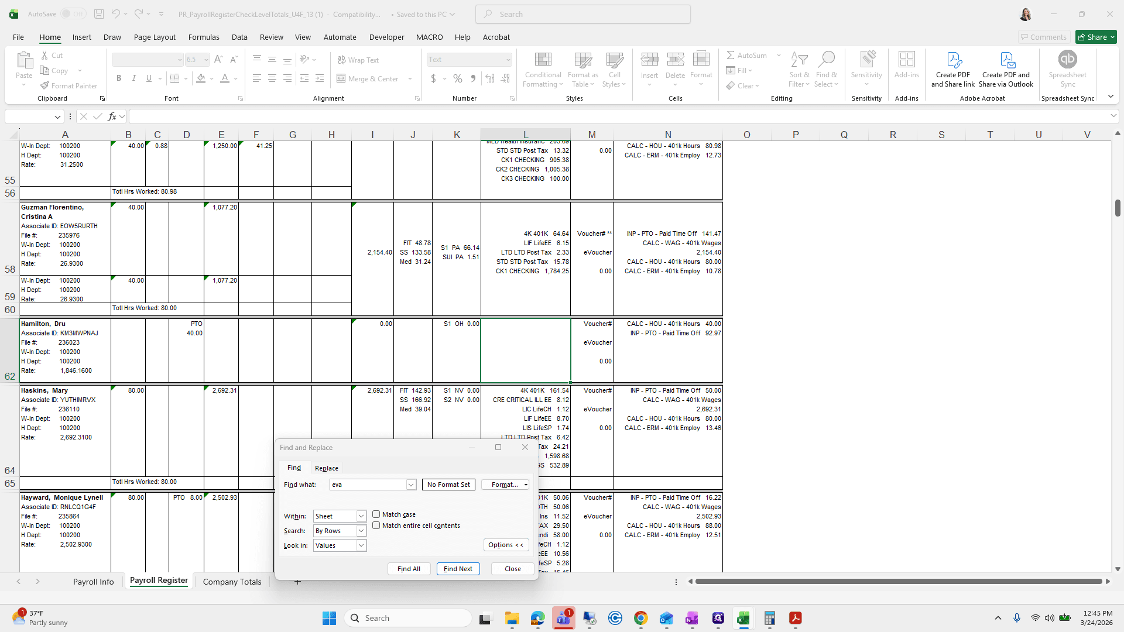
Task: Click the Find All button
Action: click(x=409, y=569)
